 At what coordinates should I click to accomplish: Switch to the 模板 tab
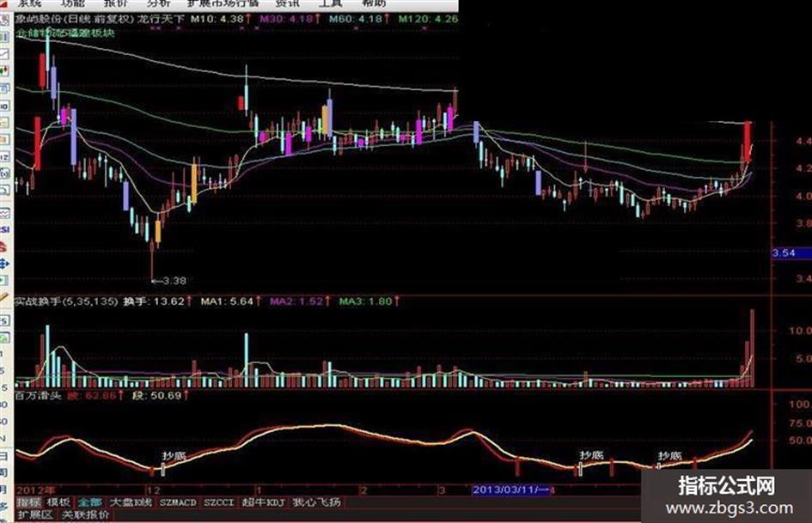coord(58,502)
